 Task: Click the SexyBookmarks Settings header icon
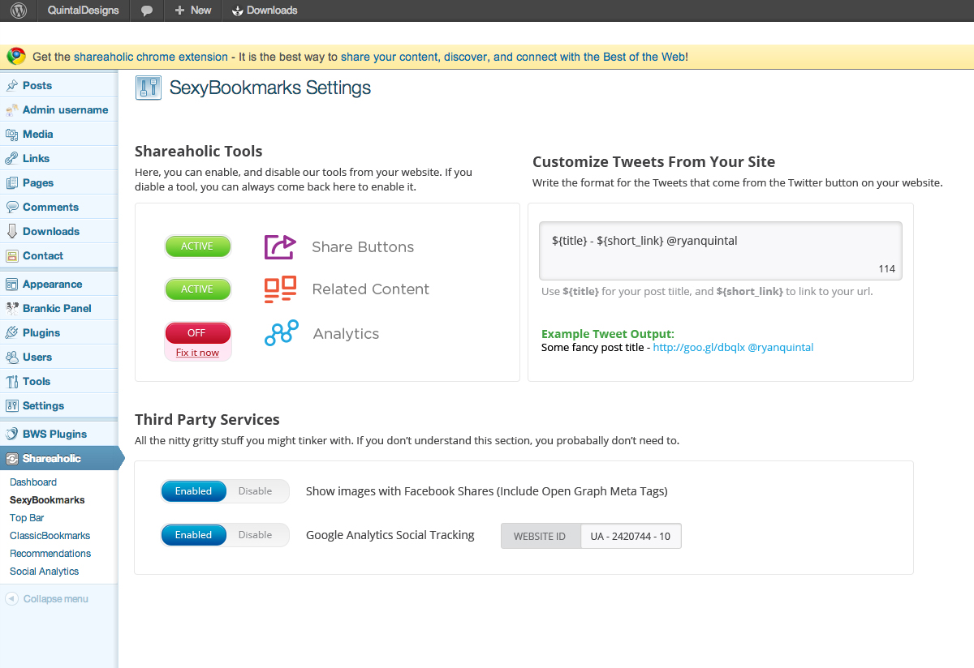pos(149,88)
